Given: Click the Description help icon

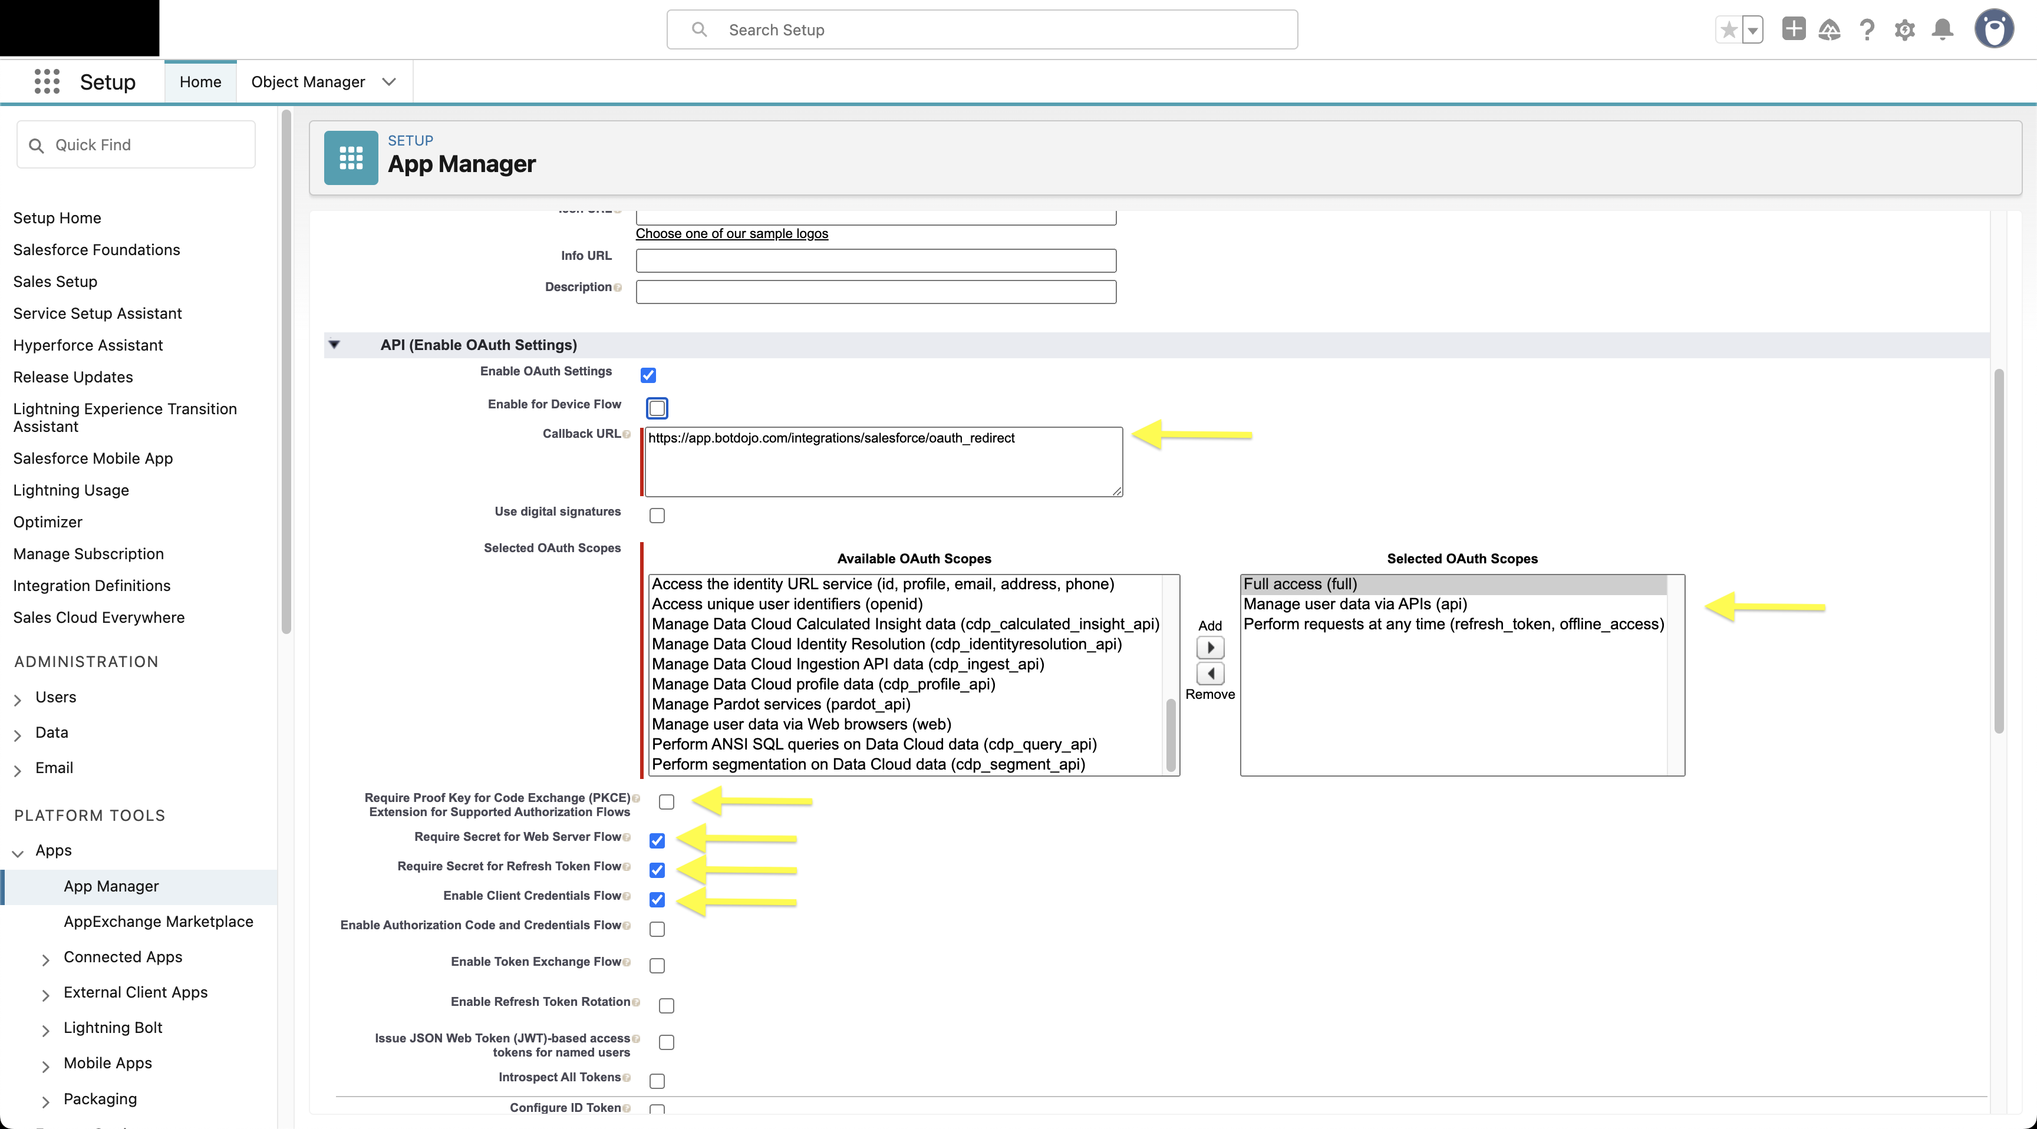Looking at the screenshot, I should coord(618,287).
